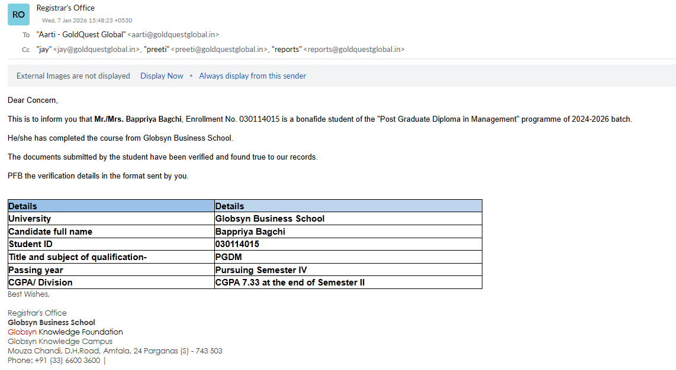The height and width of the screenshot is (370, 676).
Task: Click Globsyn Knowledge Foundation in signature
Action: click(65, 332)
